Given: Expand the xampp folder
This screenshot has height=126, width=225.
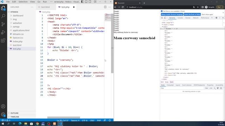Looking at the screenshot, I should 16,27.
